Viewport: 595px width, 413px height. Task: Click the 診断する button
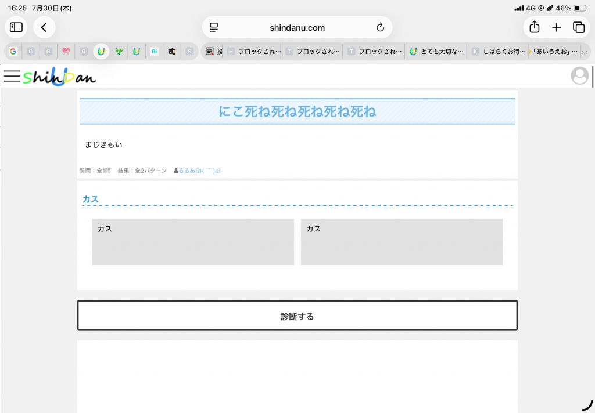pyautogui.click(x=297, y=315)
